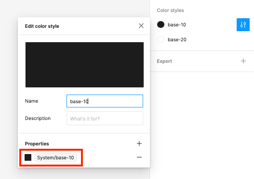This screenshot has height=179, width=254.
Task: Open the black swatch next to System/base-10
Action: pyautogui.click(x=28, y=157)
